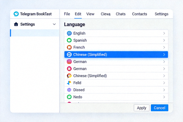Select the Spanish language label
183x122 pixels.
tap(80, 40)
